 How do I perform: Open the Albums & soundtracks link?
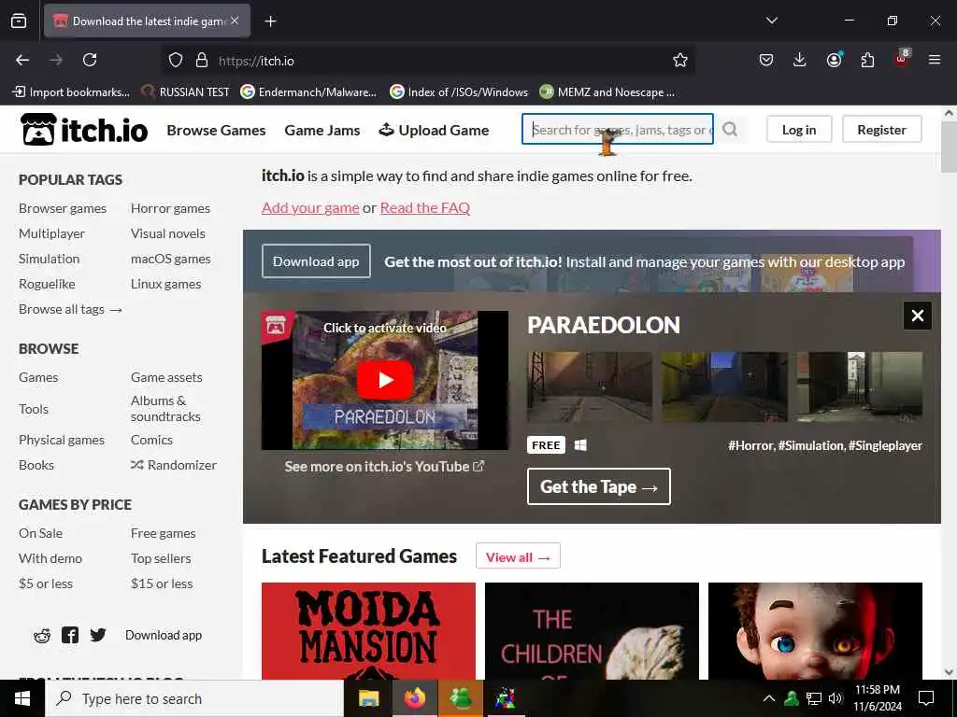(165, 409)
